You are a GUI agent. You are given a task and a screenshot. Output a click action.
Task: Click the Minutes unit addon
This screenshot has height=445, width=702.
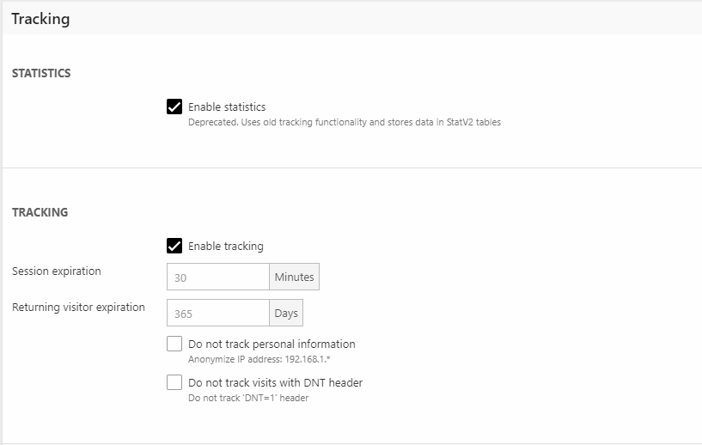pyautogui.click(x=294, y=277)
